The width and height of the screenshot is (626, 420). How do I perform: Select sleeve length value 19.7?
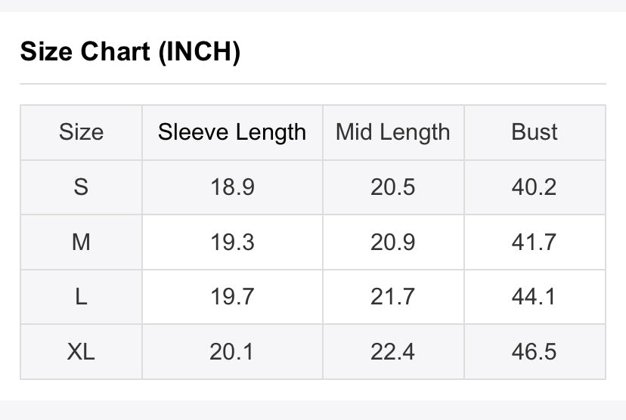point(232,296)
